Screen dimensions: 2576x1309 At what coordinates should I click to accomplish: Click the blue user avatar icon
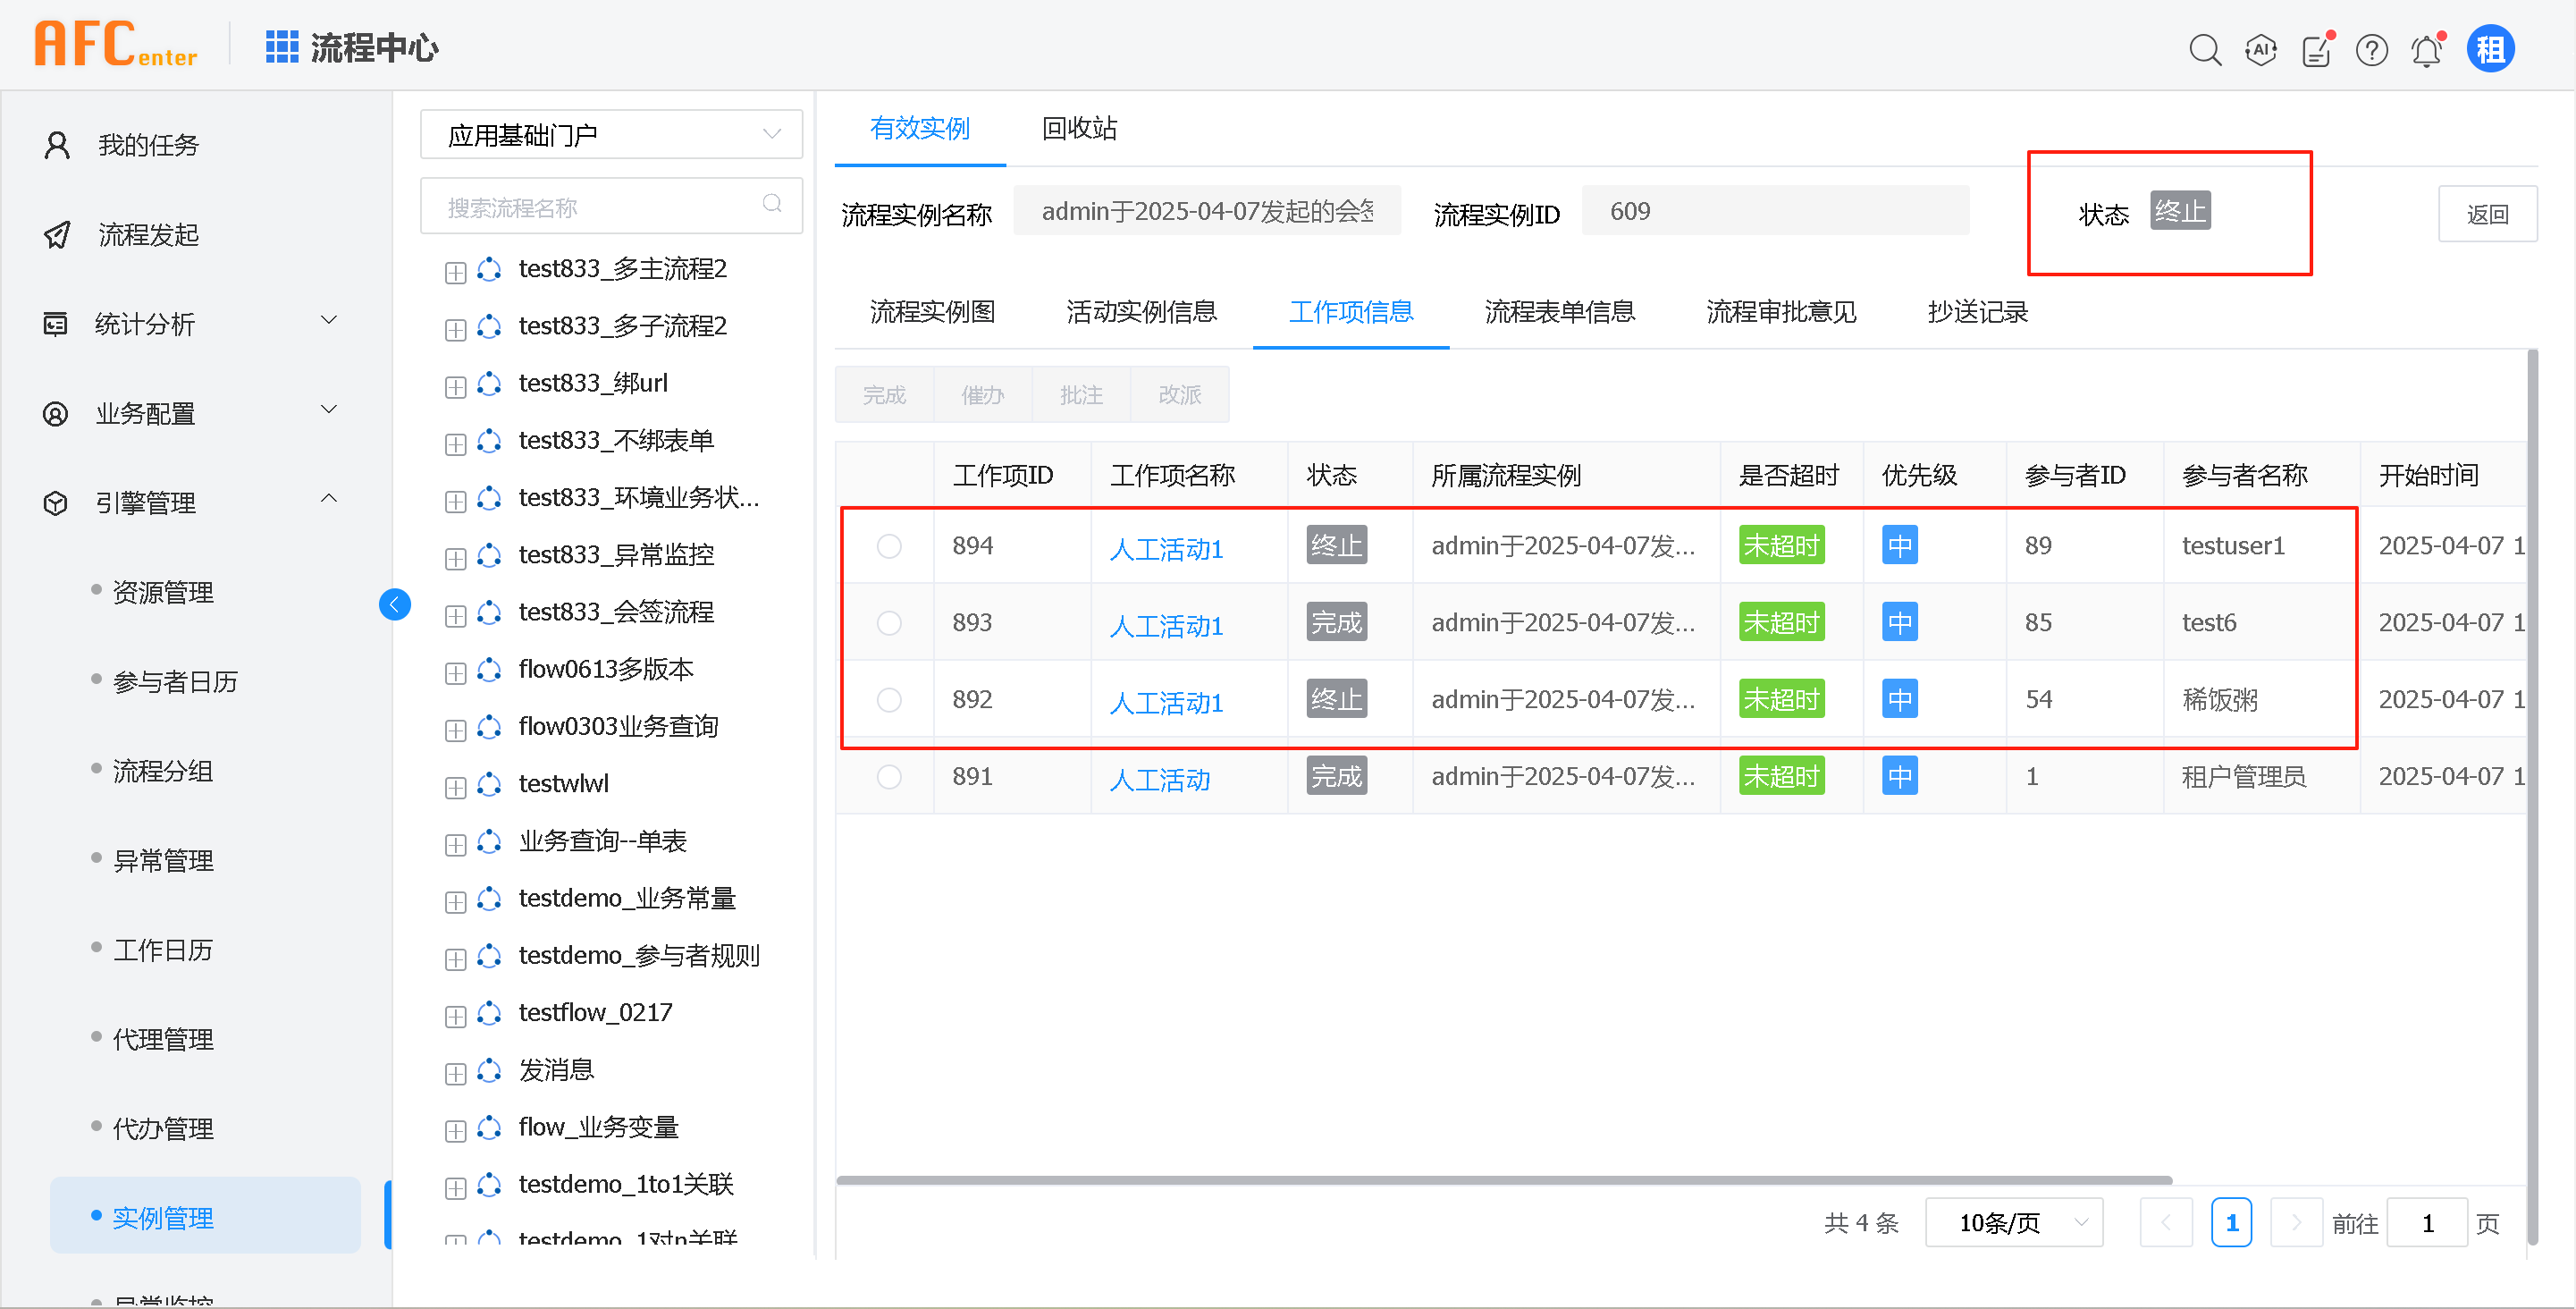click(x=2490, y=49)
